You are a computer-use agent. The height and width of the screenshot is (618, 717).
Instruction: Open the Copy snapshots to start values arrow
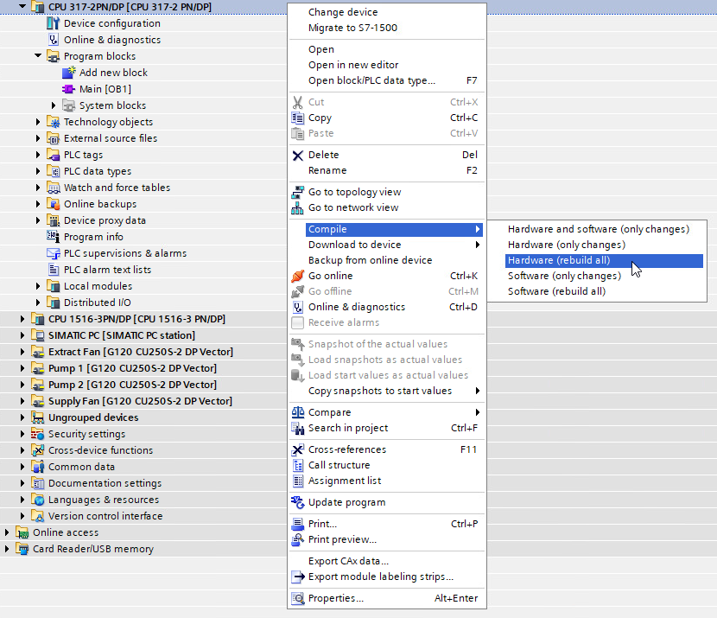478,391
